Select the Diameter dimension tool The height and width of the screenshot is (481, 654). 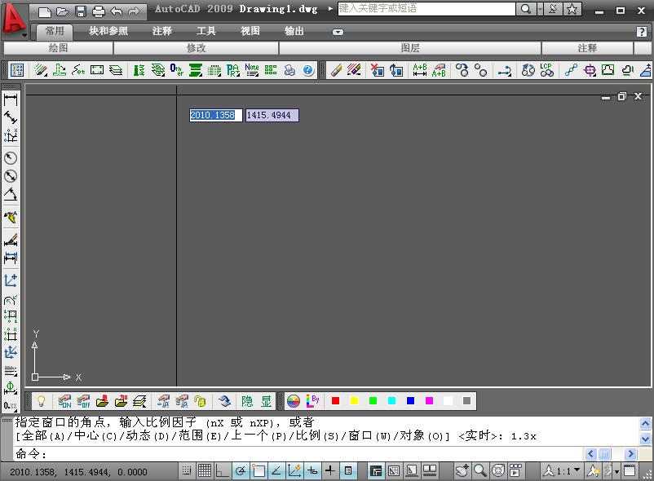coord(11,176)
